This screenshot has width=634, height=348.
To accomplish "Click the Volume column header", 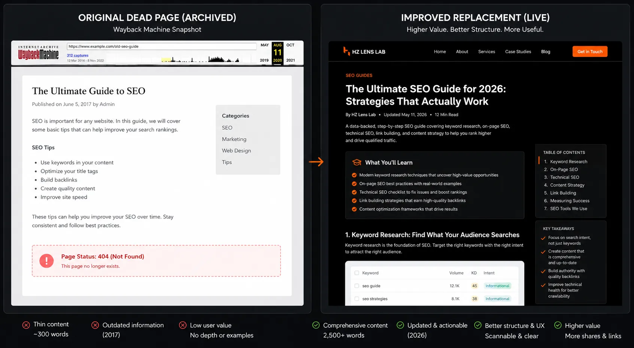I will pyautogui.click(x=456, y=273).
